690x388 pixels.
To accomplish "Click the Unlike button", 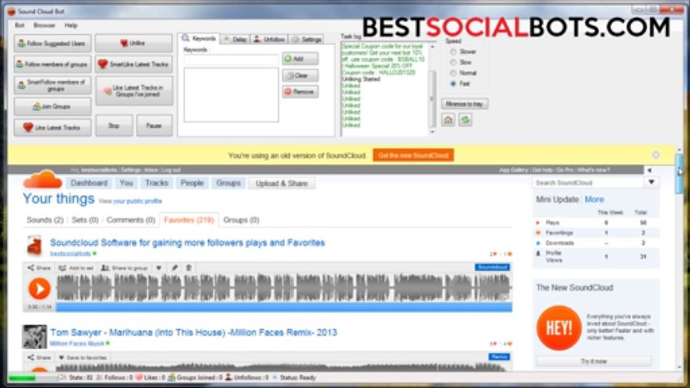I will click(133, 43).
